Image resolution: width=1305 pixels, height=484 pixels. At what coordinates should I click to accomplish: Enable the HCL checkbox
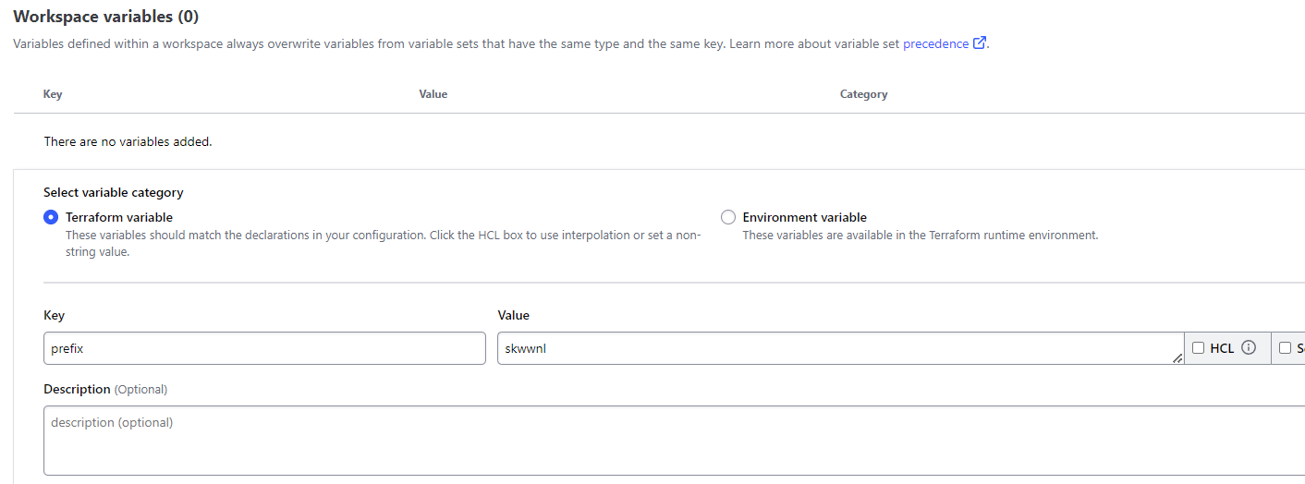tap(1199, 348)
